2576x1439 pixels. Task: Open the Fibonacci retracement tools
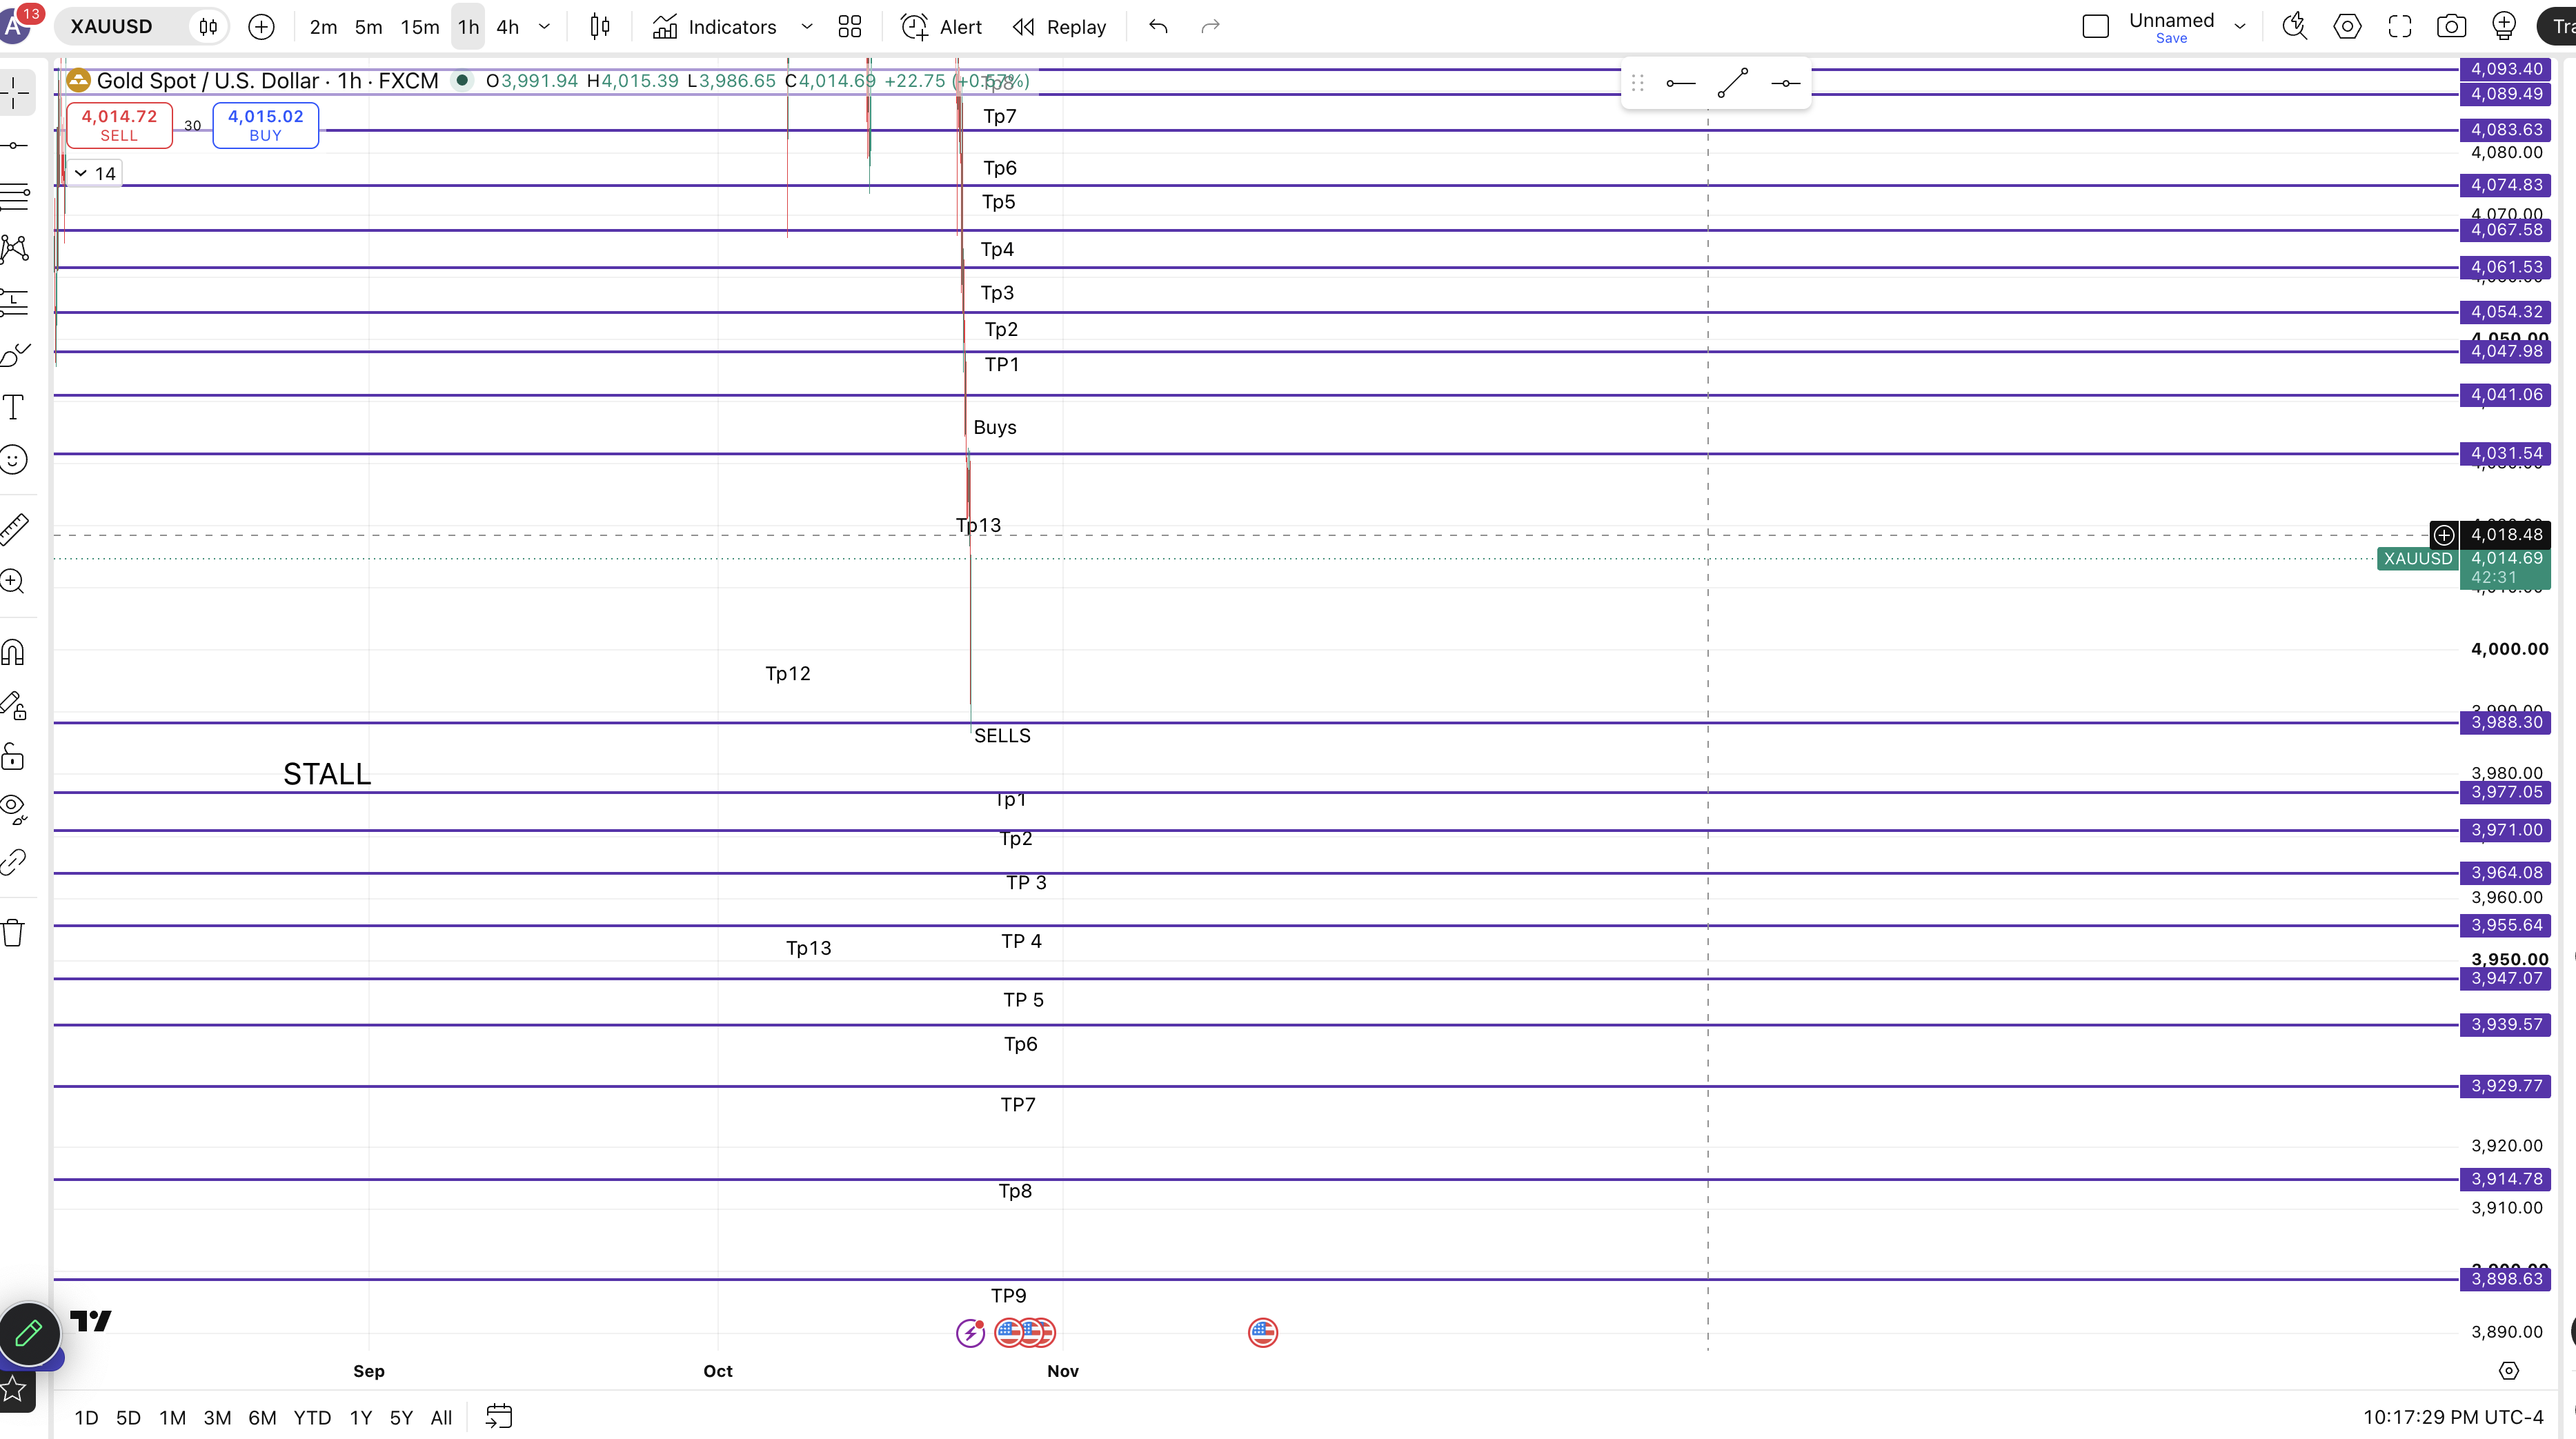tap(14, 197)
